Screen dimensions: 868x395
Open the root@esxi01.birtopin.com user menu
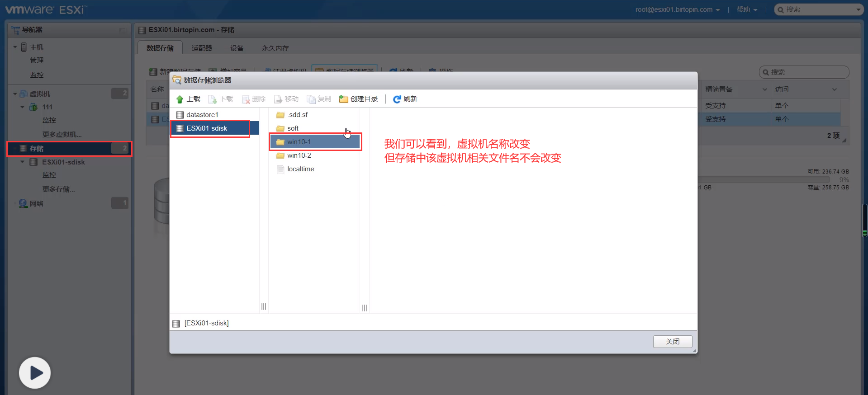click(x=677, y=9)
